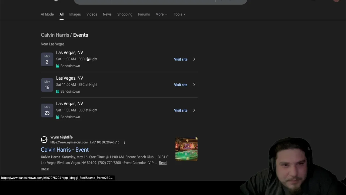
Task: Click Sat 11:00 AM text on May 23 row
Action: click(x=66, y=110)
